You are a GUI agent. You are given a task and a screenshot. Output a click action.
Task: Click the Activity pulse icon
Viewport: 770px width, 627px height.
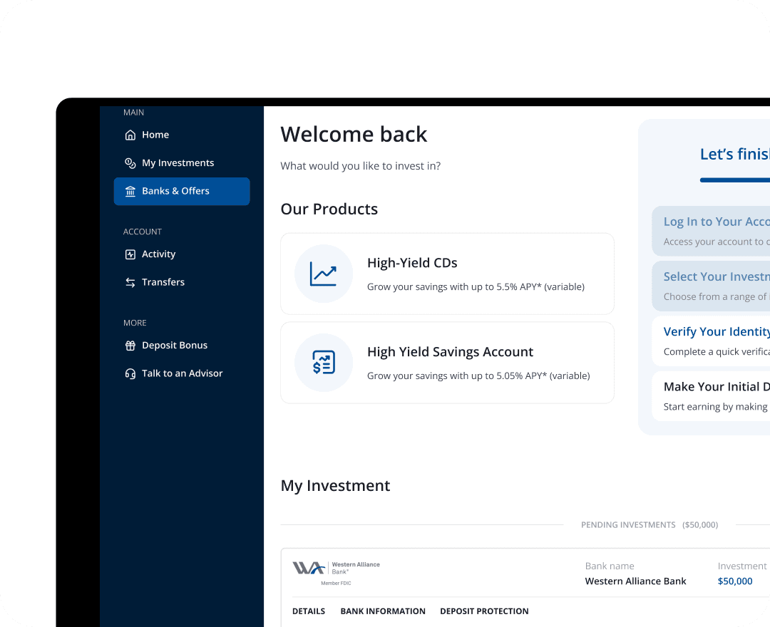(x=130, y=254)
